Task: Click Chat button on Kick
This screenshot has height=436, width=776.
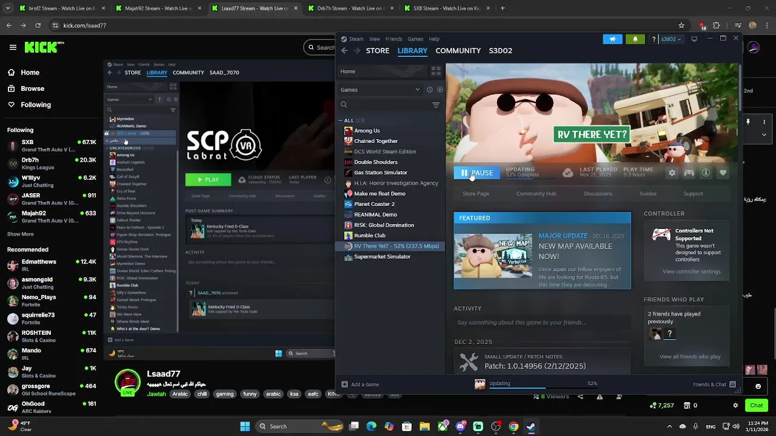Action: (757, 405)
